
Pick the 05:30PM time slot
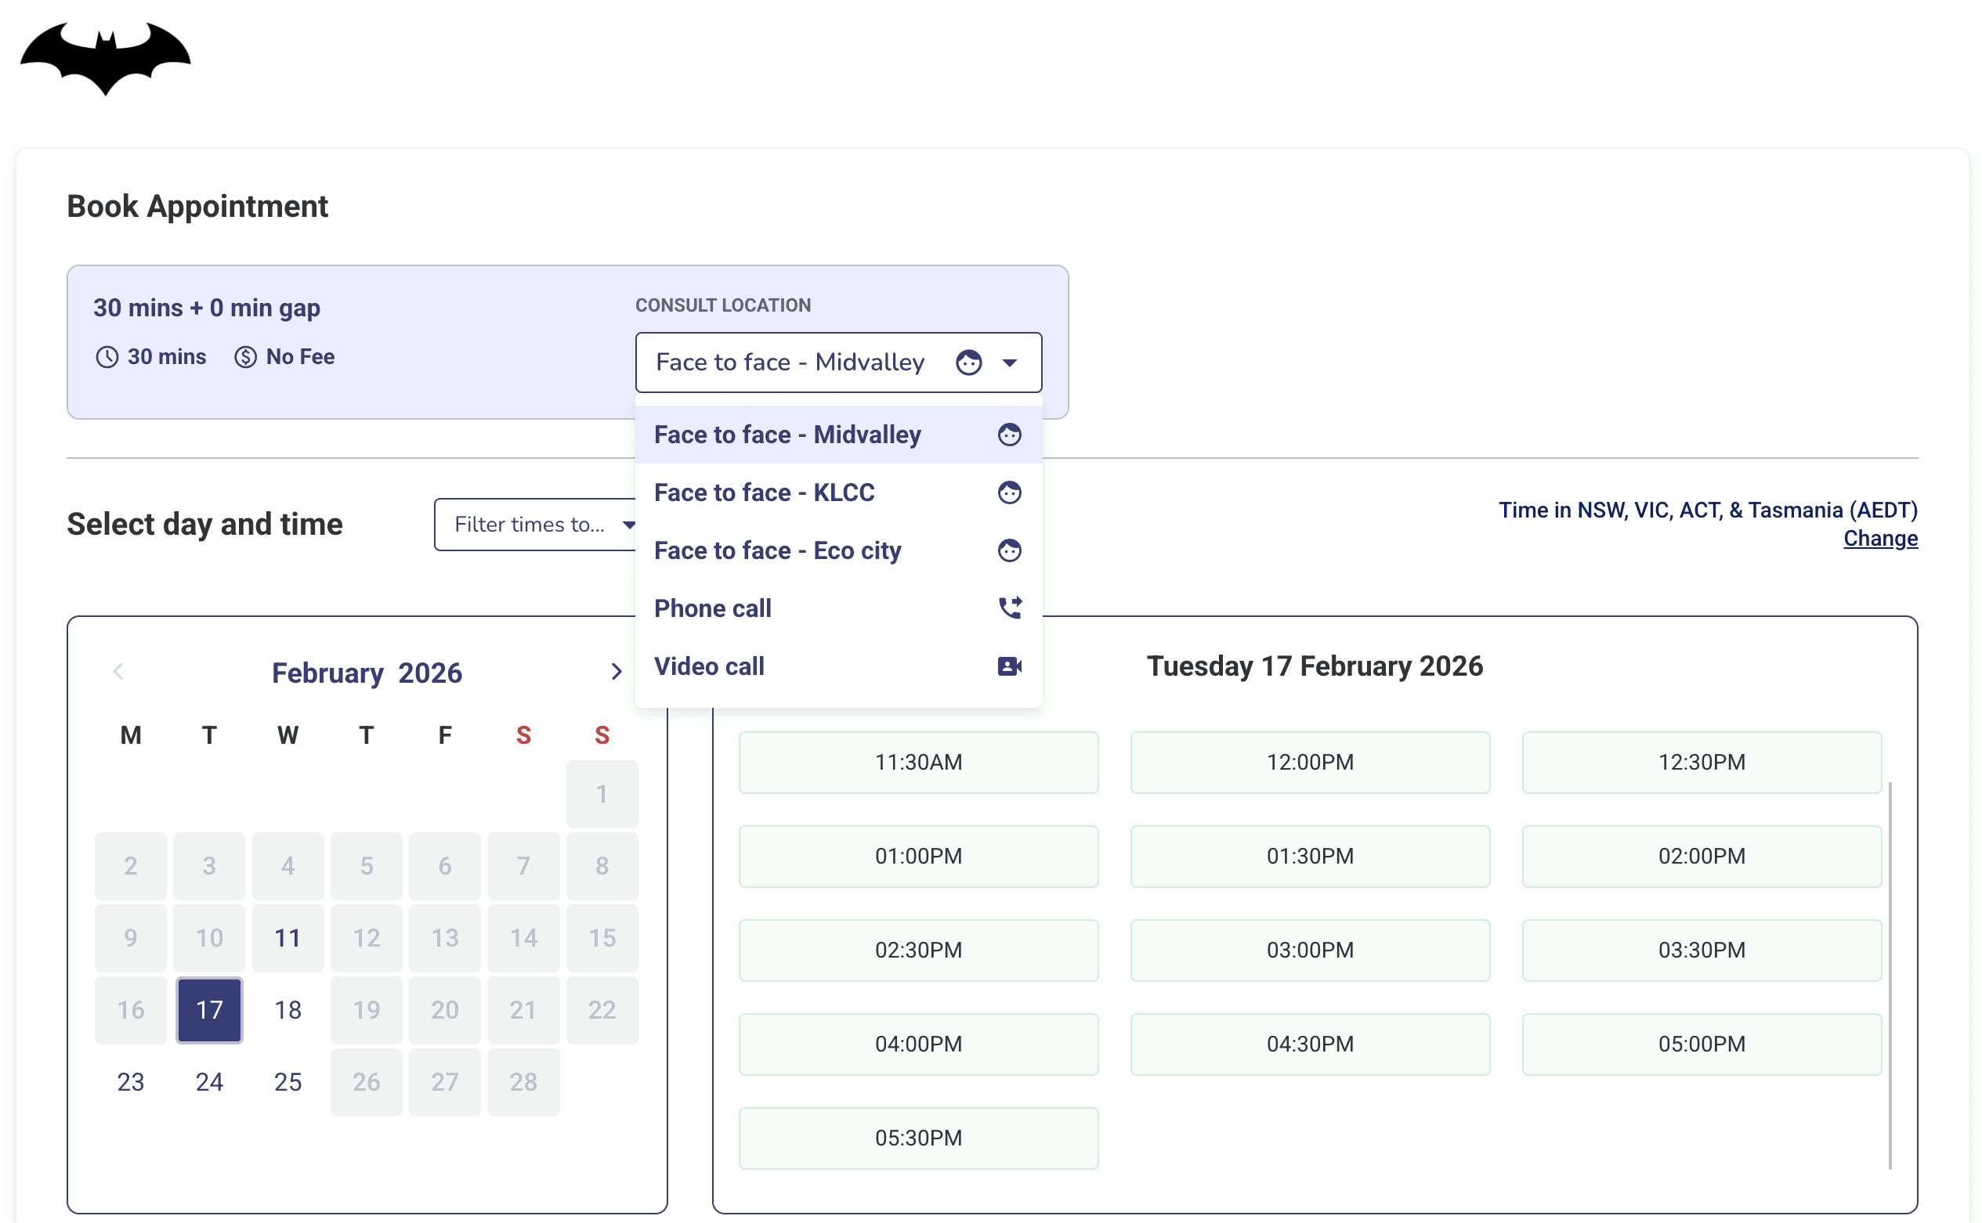[x=918, y=1137]
